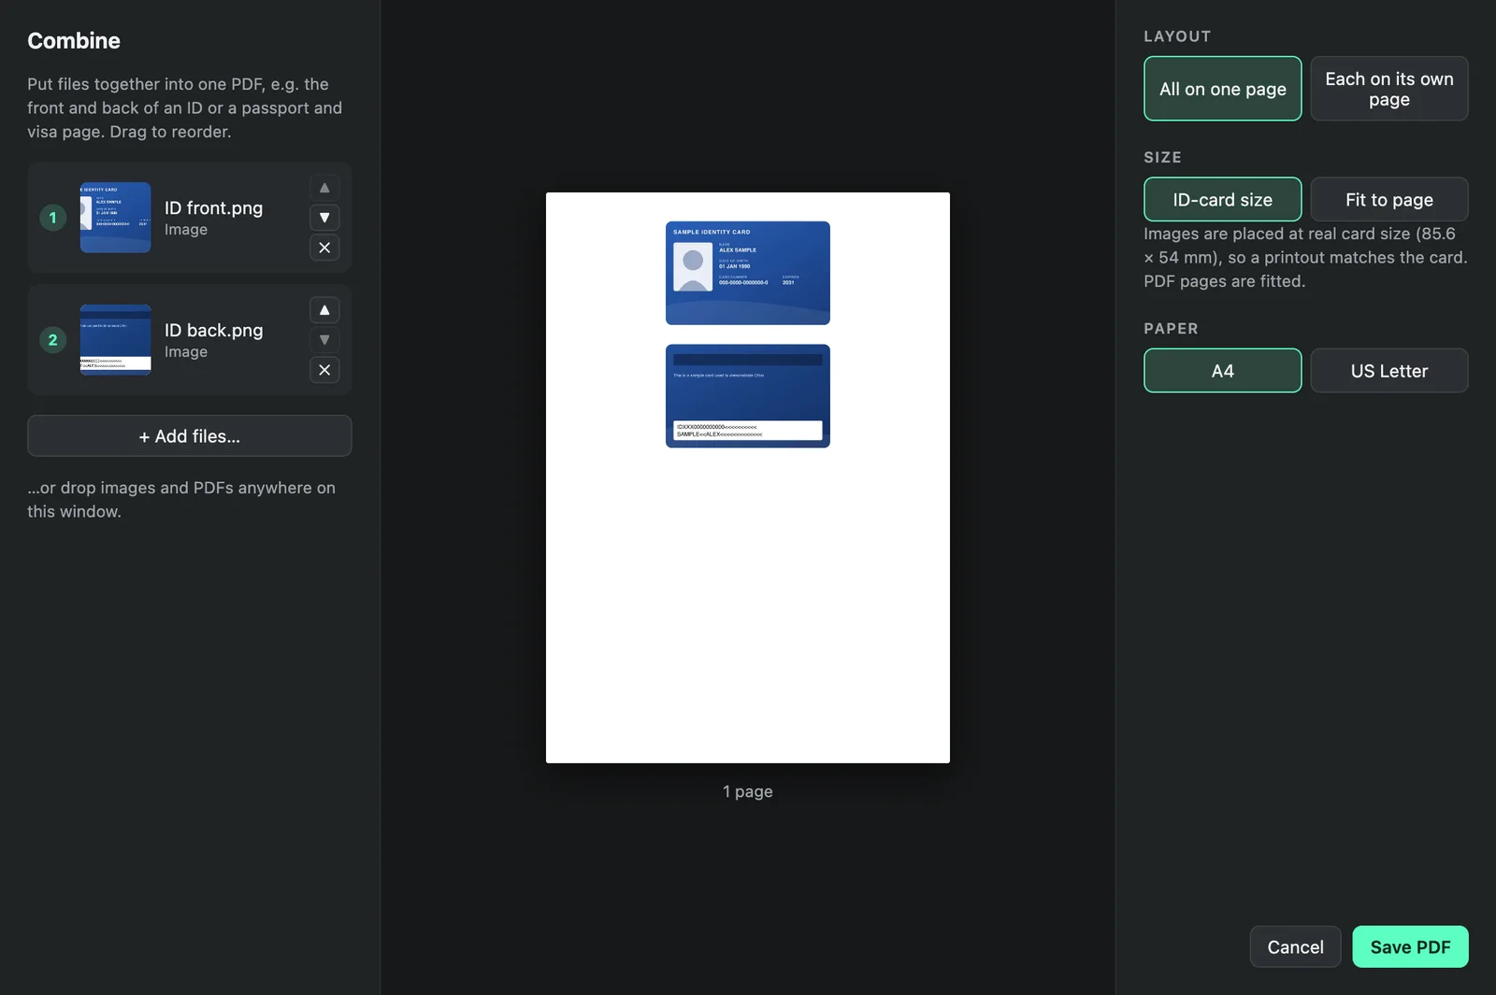Set paper to A4
Viewport: 1496px width, 995px height.
tap(1223, 371)
